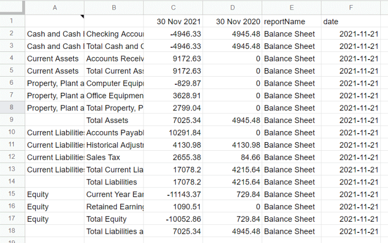This screenshot has width=388, height=243.
Task: Click the cell containing 1090.51
Action: pyautogui.click(x=173, y=207)
